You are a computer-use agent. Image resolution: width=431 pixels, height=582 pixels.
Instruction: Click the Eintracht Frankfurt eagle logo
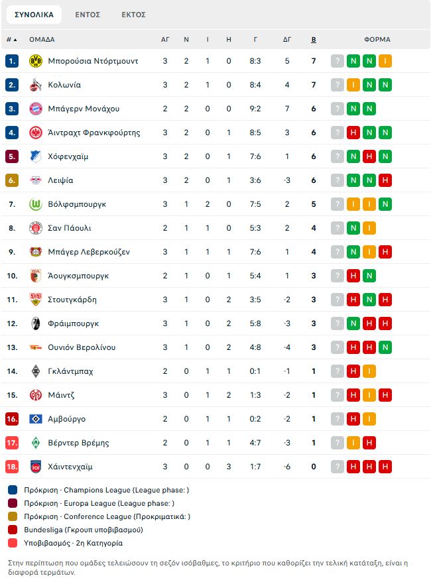tap(36, 133)
